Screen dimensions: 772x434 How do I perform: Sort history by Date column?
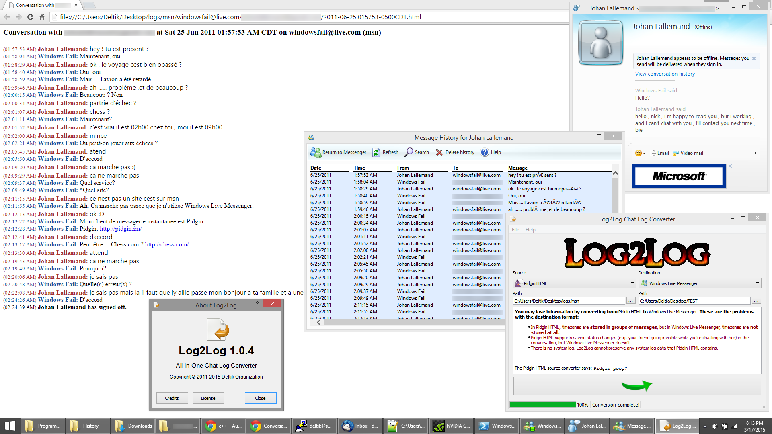(x=316, y=168)
